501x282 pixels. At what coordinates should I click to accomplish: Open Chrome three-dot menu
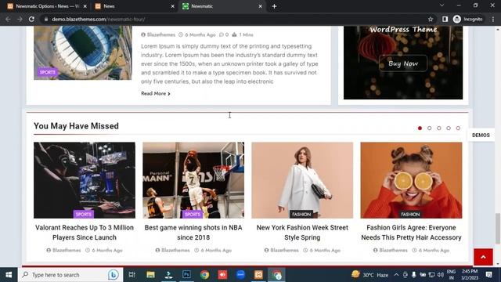pos(493,19)
